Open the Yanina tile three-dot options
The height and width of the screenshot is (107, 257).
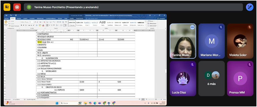[192, 27]
